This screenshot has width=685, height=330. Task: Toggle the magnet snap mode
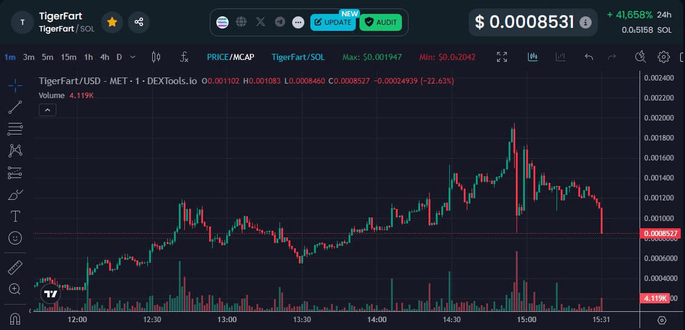click(15, 318)
